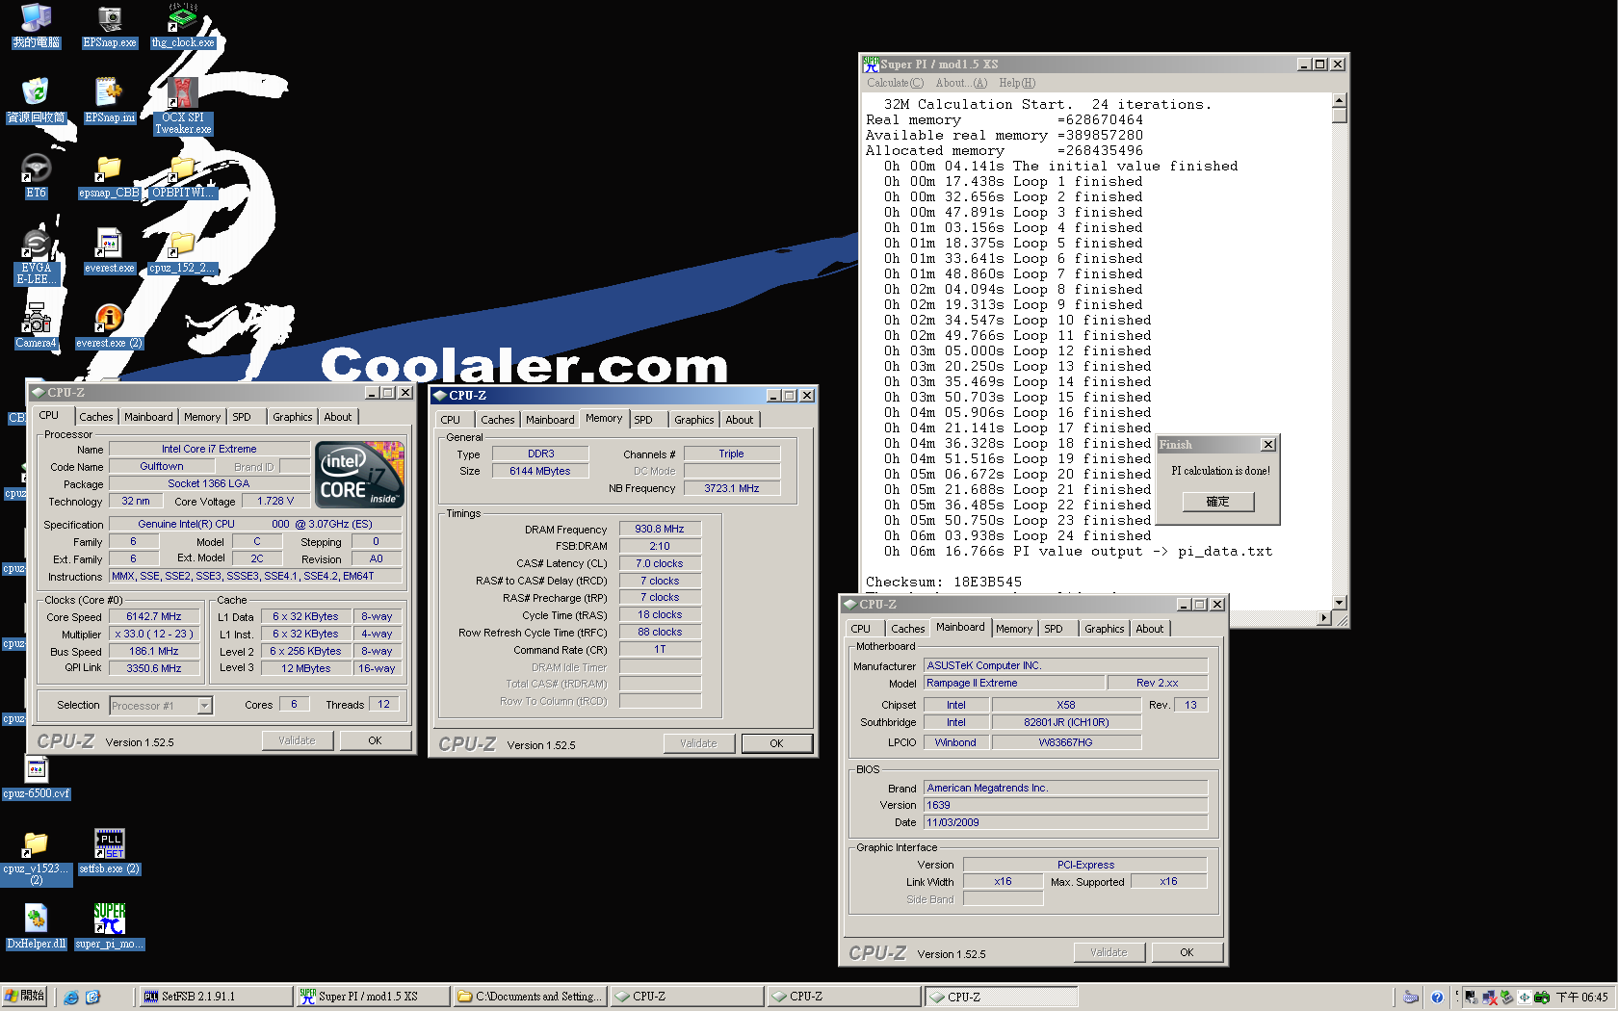This screenshot has width=1618, height=1011.
Task: Click Super PI vertical scrollbar up arrow
Action: (1339, 101)
